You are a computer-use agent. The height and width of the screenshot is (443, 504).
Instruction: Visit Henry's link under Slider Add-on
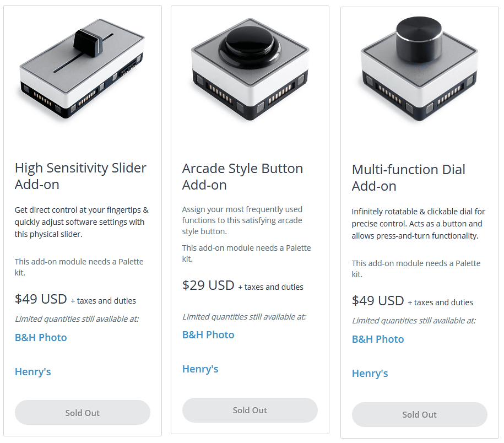(x=33, y=372)
